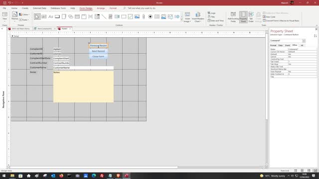Insert Date and Time
This screenshot has height=179, width=319.
pyautogui.click(x=216, y=21)
